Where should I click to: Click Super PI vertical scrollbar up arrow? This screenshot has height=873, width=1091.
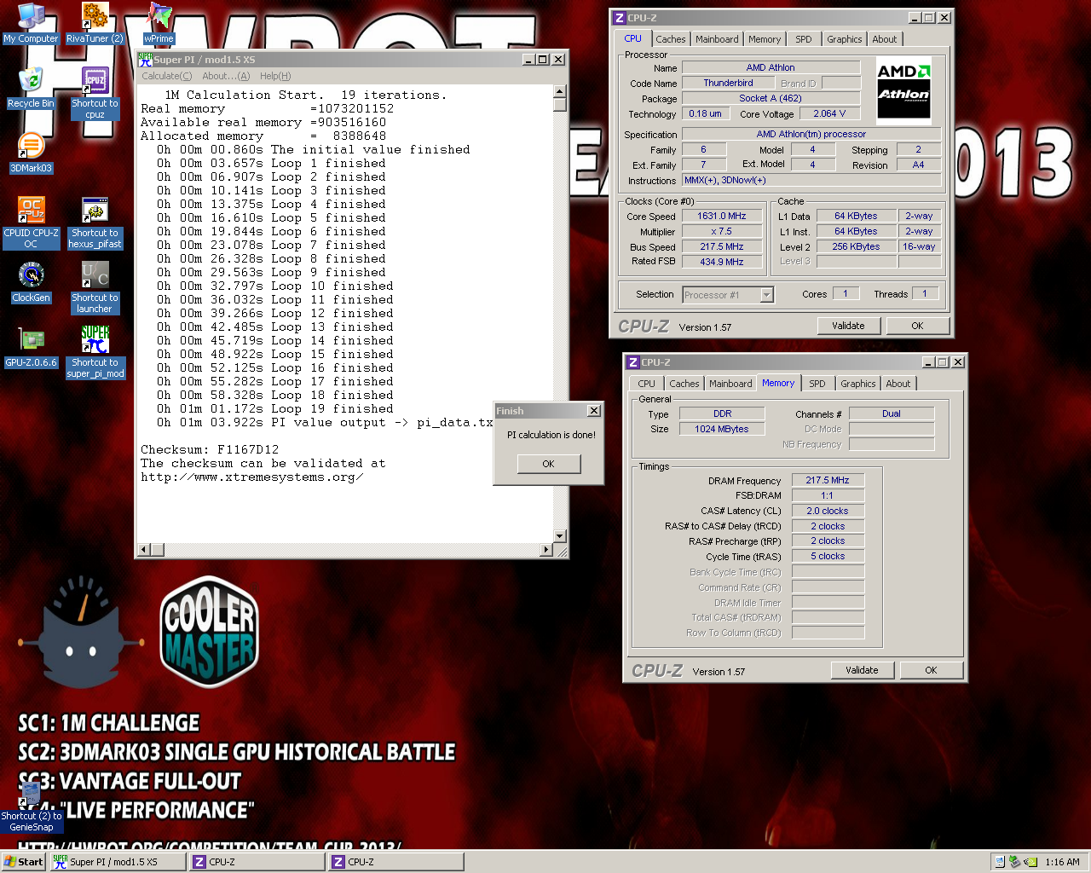pos(560,91)
